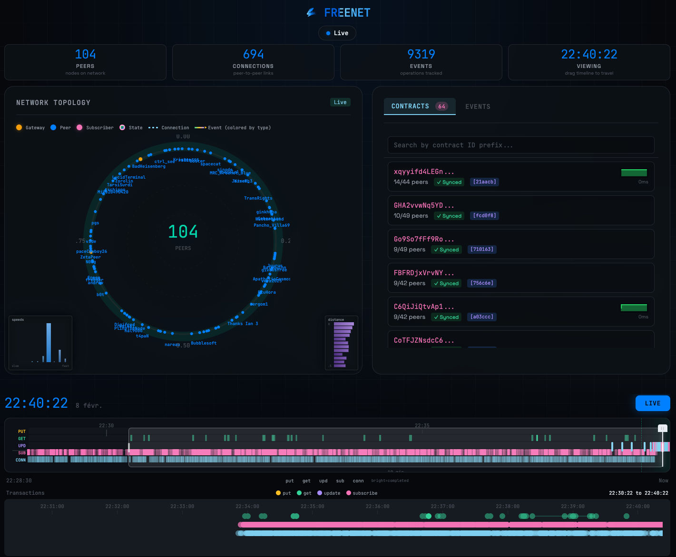Viewport: 676px width, 557px height.
Task: Click the contract ID search field
Action: tap(521, 145)
